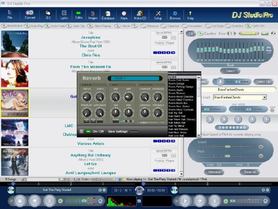The width and height of the screenshot is (278, 209).
Task: Increase the Boost value with the right arrow
Action: (235, 33)
